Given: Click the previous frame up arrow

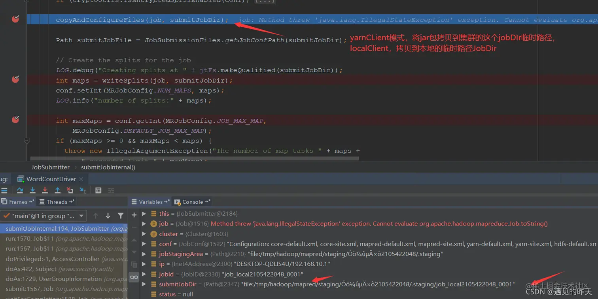Looking at the screenshot, I should [95, 216].
